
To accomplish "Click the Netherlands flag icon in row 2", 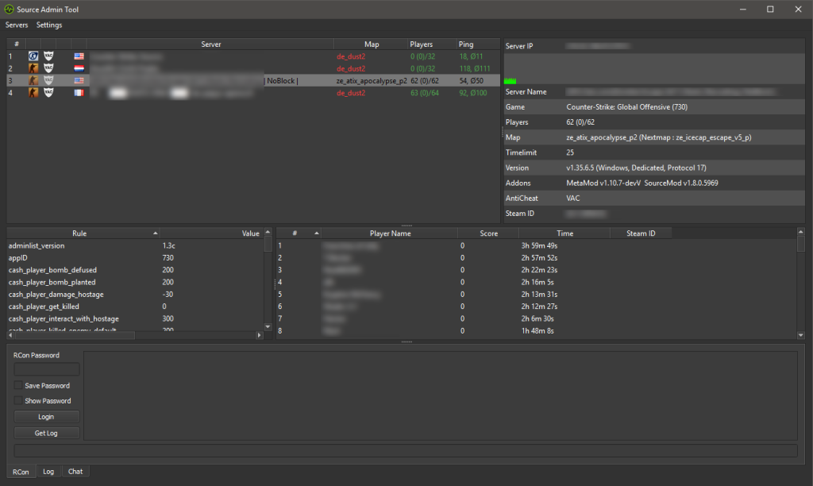I will coord(79,68).
